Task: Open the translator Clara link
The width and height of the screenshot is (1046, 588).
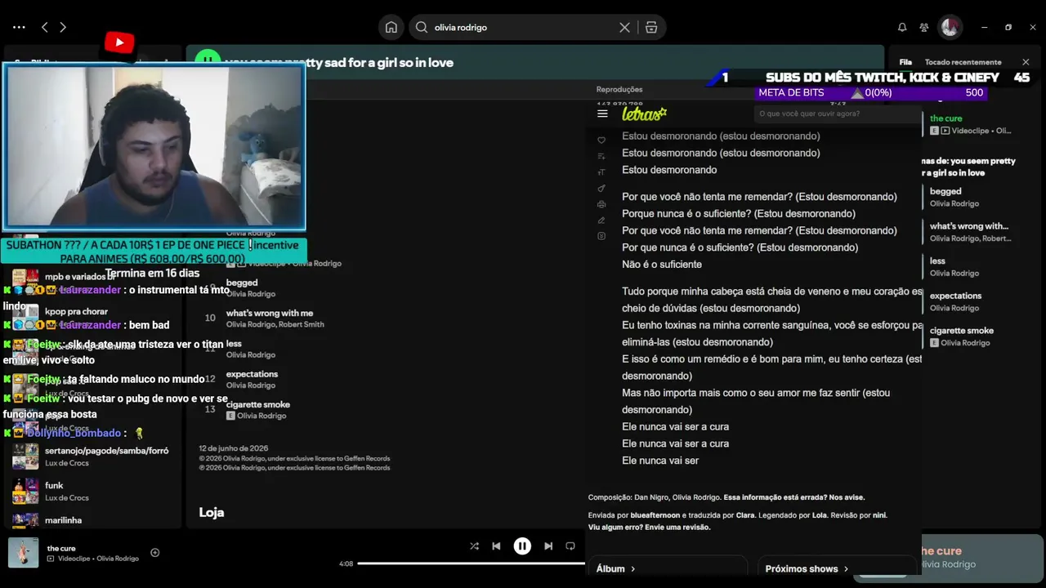Action: click(745, 515)
